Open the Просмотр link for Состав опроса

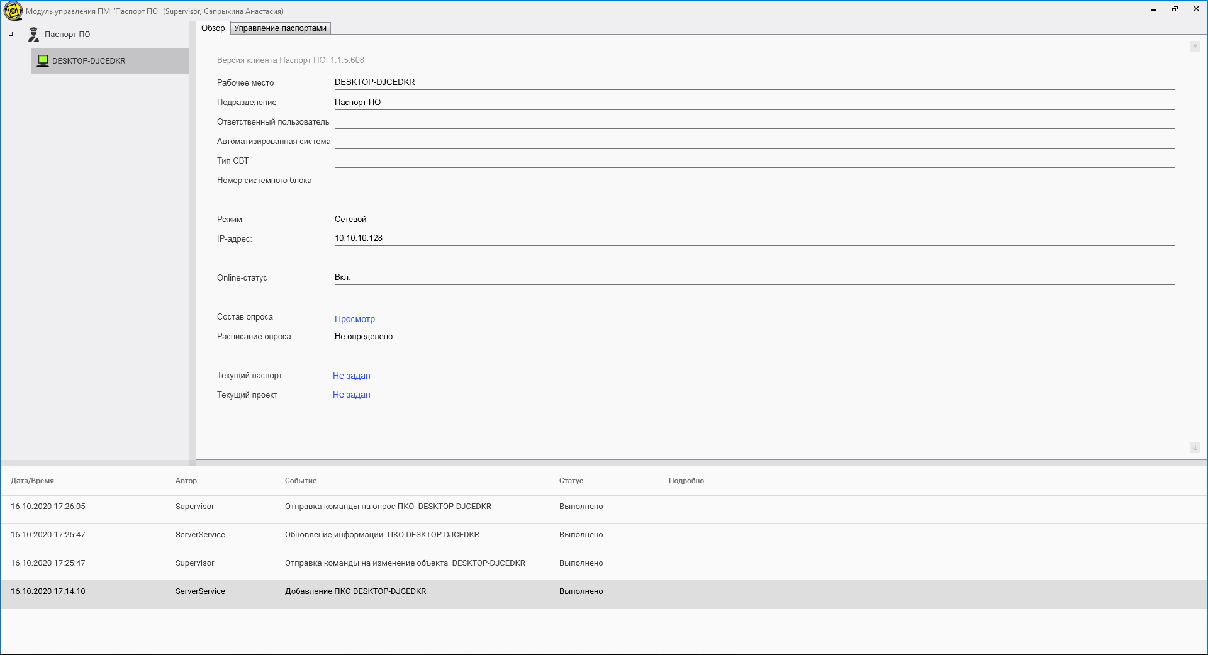pos(354,319)
